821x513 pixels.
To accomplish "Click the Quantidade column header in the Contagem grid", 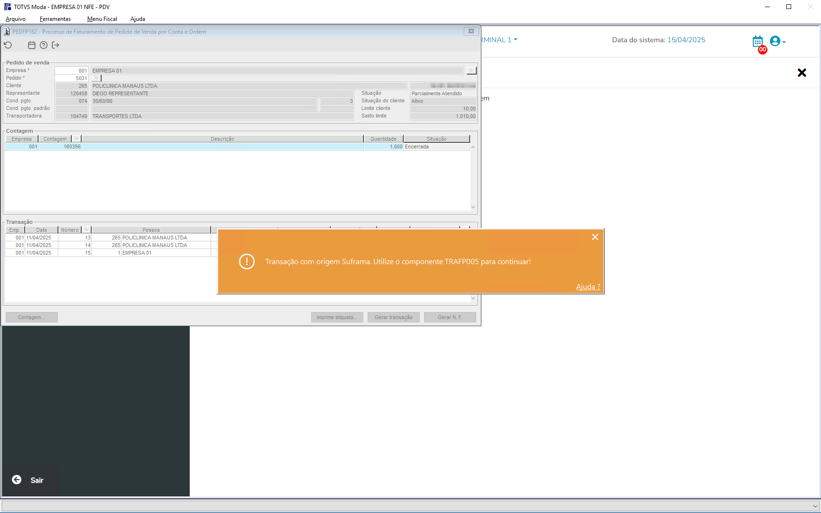I will click(383, 139).
